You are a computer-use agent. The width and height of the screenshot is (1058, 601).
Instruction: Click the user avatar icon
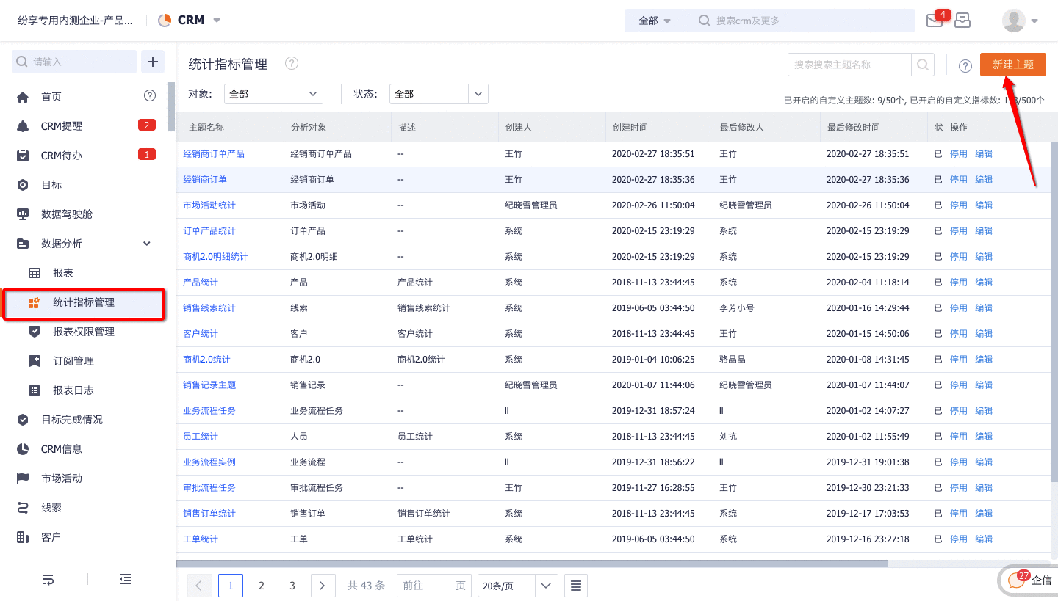click(x=1014, y=21)
